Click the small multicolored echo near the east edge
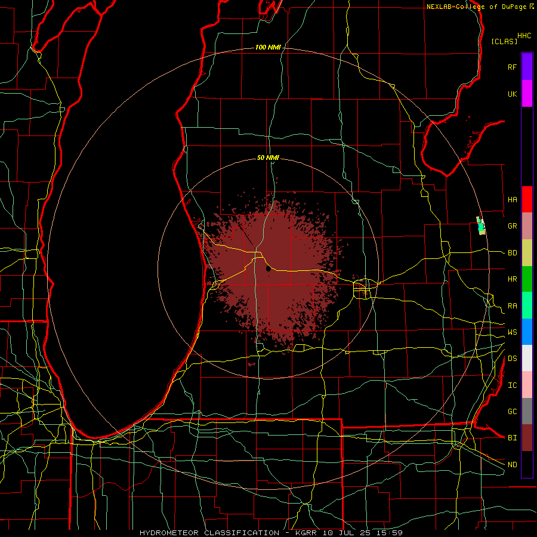 point(481,226)
